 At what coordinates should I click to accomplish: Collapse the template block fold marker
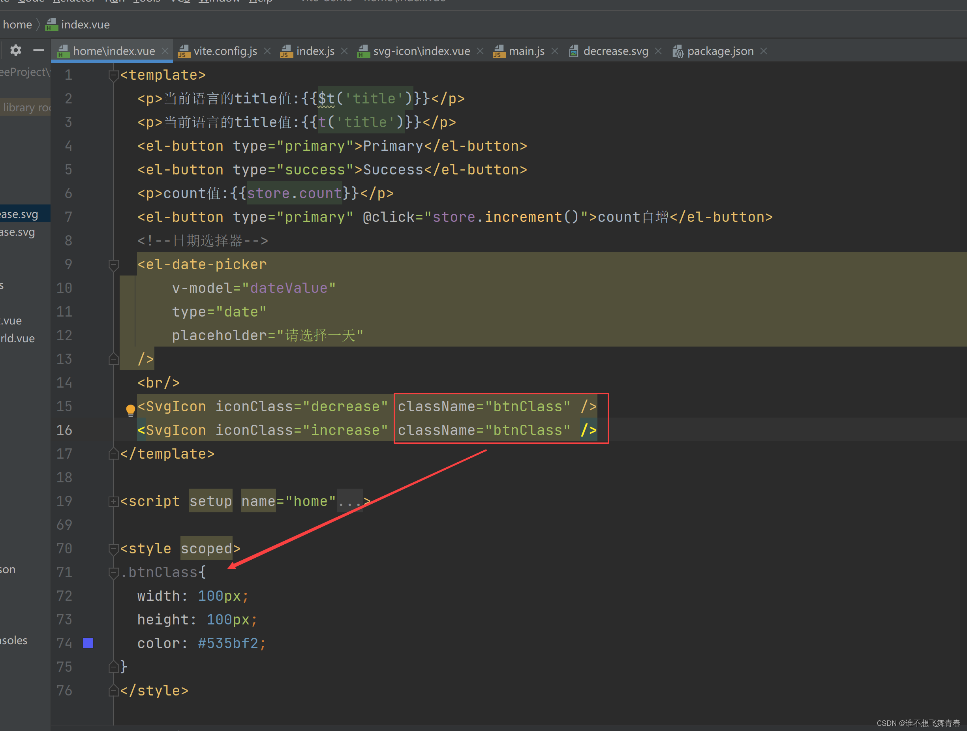[x=113, y=75]
